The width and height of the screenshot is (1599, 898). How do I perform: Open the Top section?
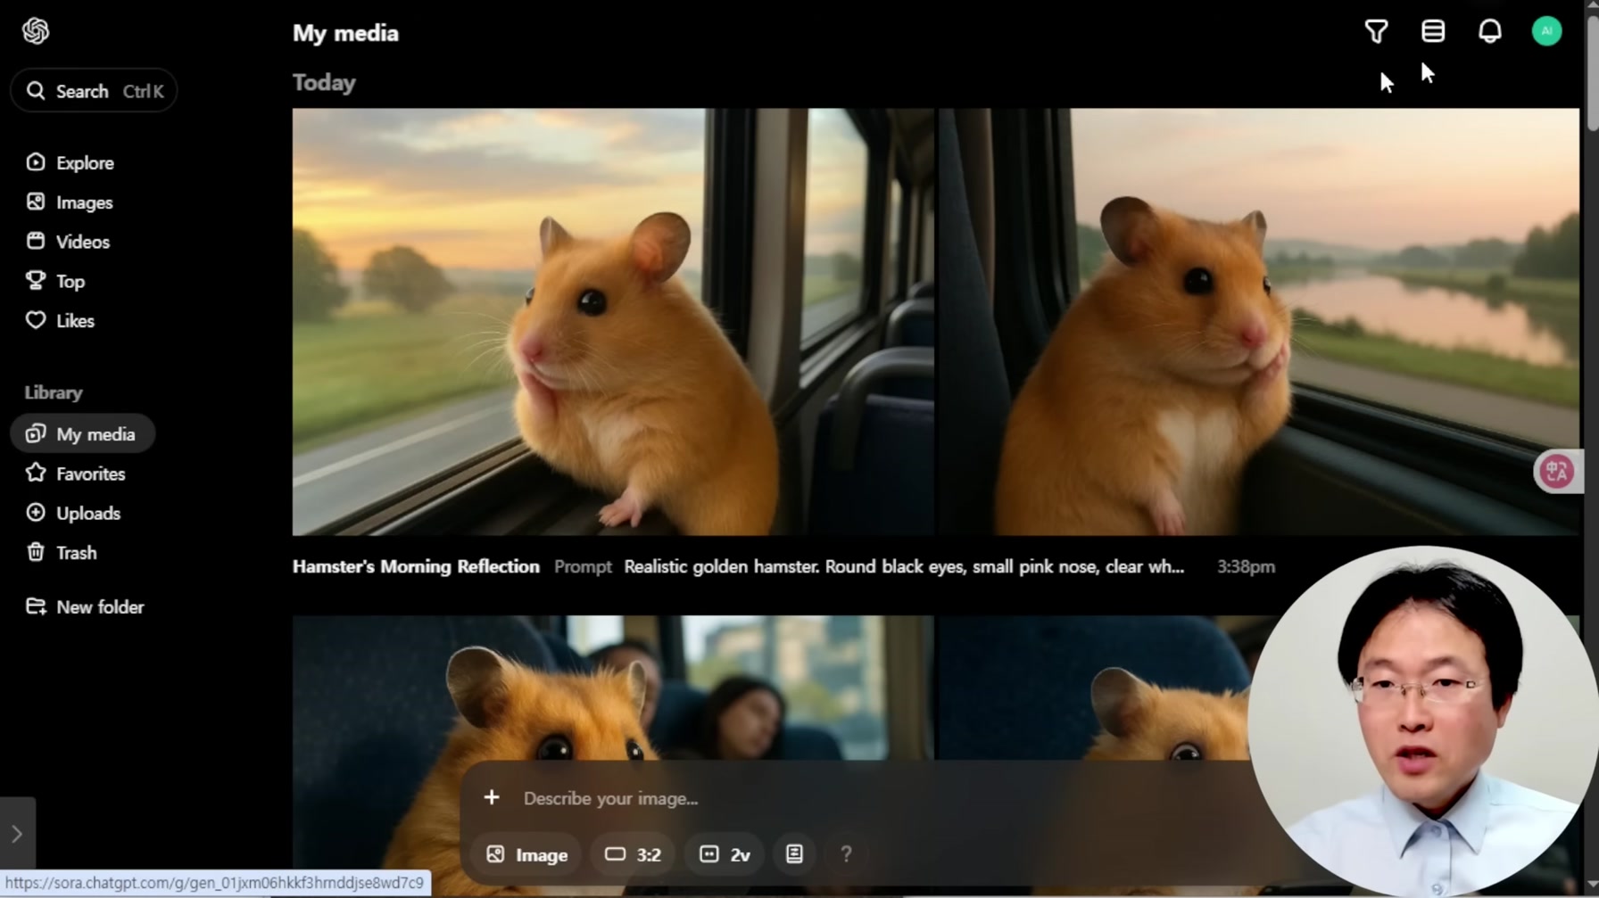pos(55,281)
